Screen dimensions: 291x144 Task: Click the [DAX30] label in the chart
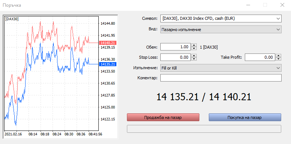click(x=12, y=19)
